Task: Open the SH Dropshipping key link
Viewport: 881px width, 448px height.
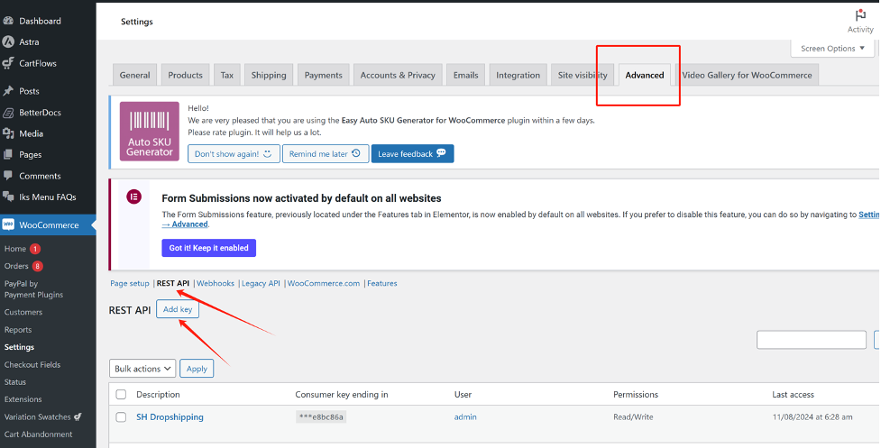Action: point(170,417)
